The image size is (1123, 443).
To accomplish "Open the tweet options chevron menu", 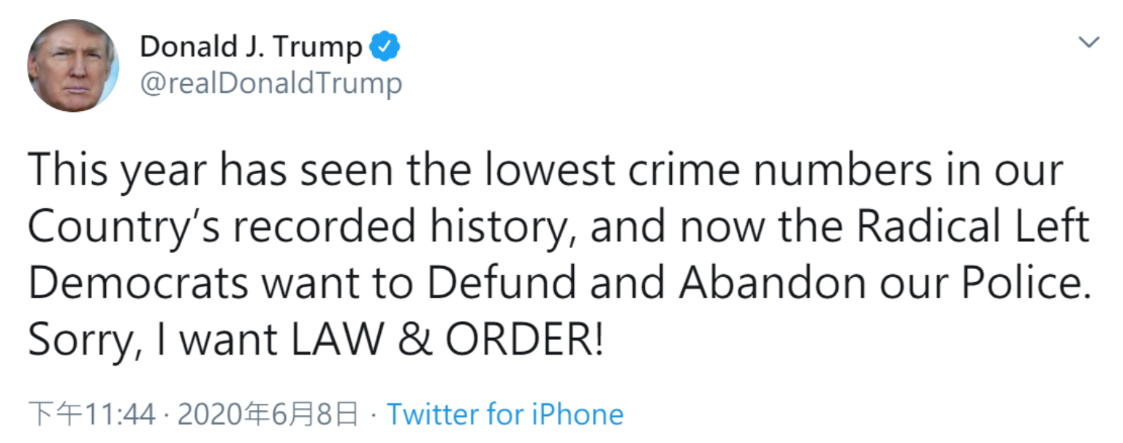I will click(x=1089, y=42).
